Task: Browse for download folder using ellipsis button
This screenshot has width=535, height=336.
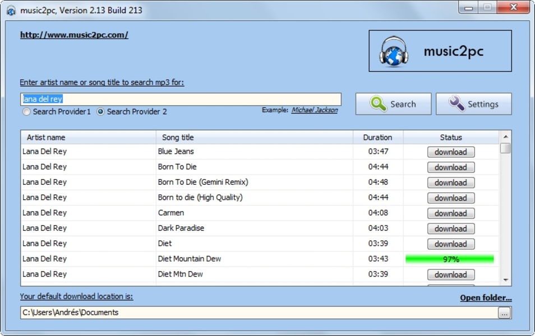Action: (504, 314)
